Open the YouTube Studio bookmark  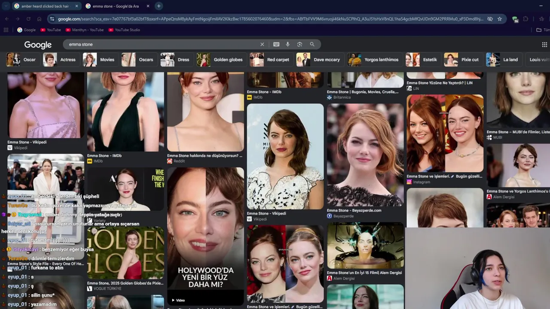[x=124, y=30]
